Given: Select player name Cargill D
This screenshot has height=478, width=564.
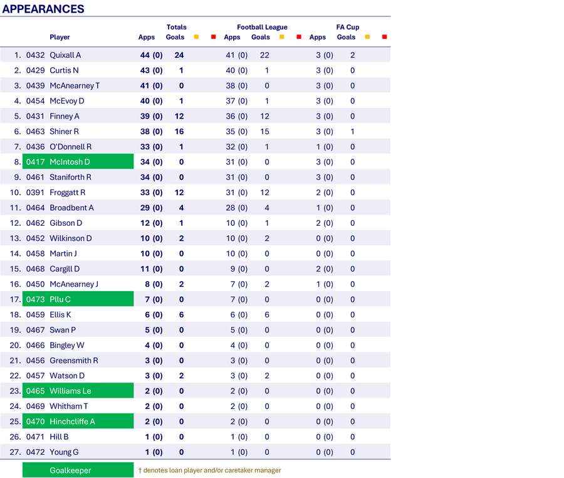Looking at the screenshot, I should pos(65,269).
